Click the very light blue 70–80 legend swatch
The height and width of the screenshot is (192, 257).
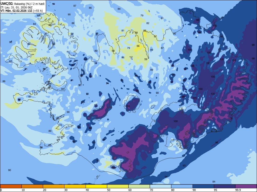pos(160,186)
